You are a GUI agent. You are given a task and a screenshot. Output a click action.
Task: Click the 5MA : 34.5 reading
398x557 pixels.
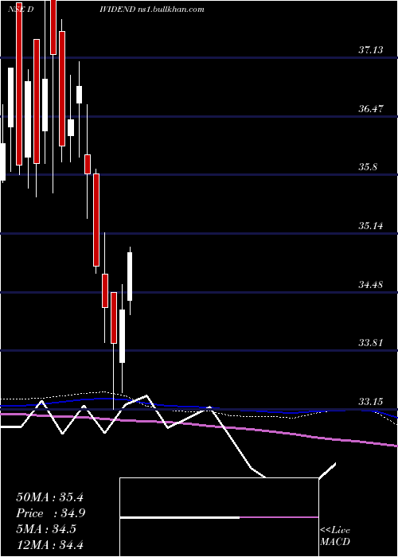click(46, 529)
